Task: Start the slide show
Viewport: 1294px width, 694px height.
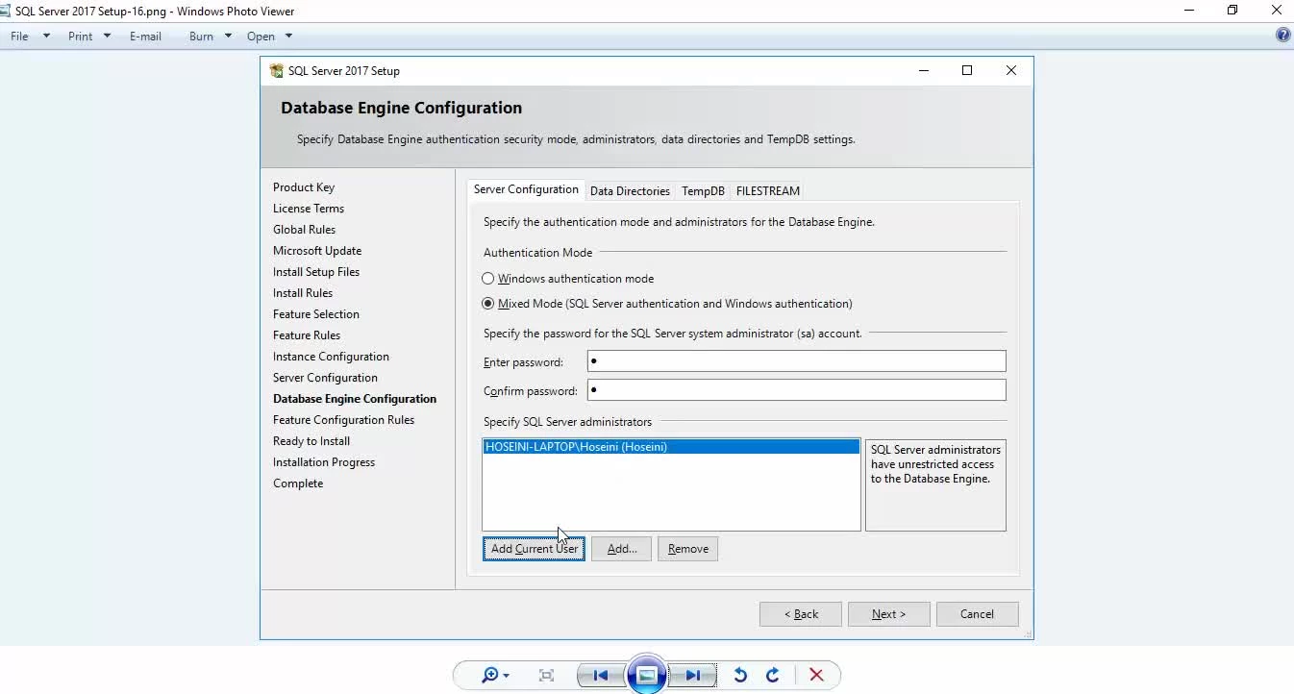Action: coord(647,675)
